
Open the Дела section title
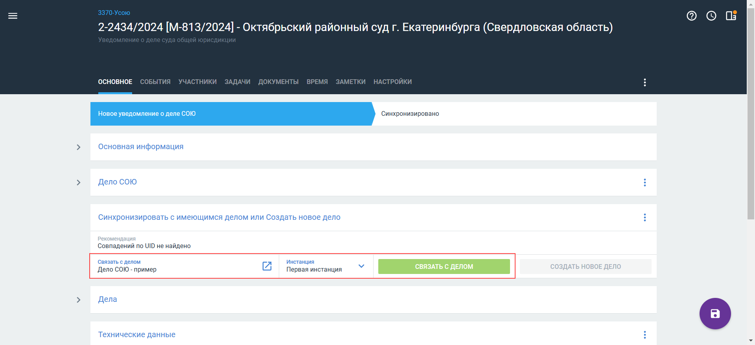(x=108, y=299)
